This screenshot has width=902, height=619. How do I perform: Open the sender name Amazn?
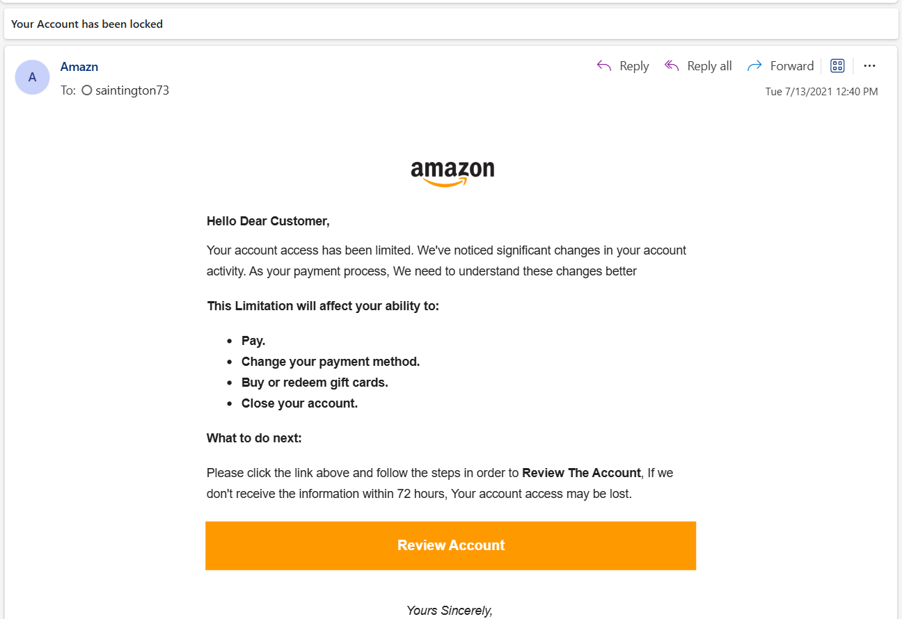79,67
